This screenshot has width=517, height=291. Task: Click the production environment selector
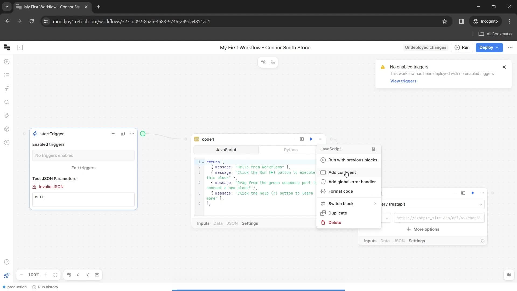click(15, 287)
